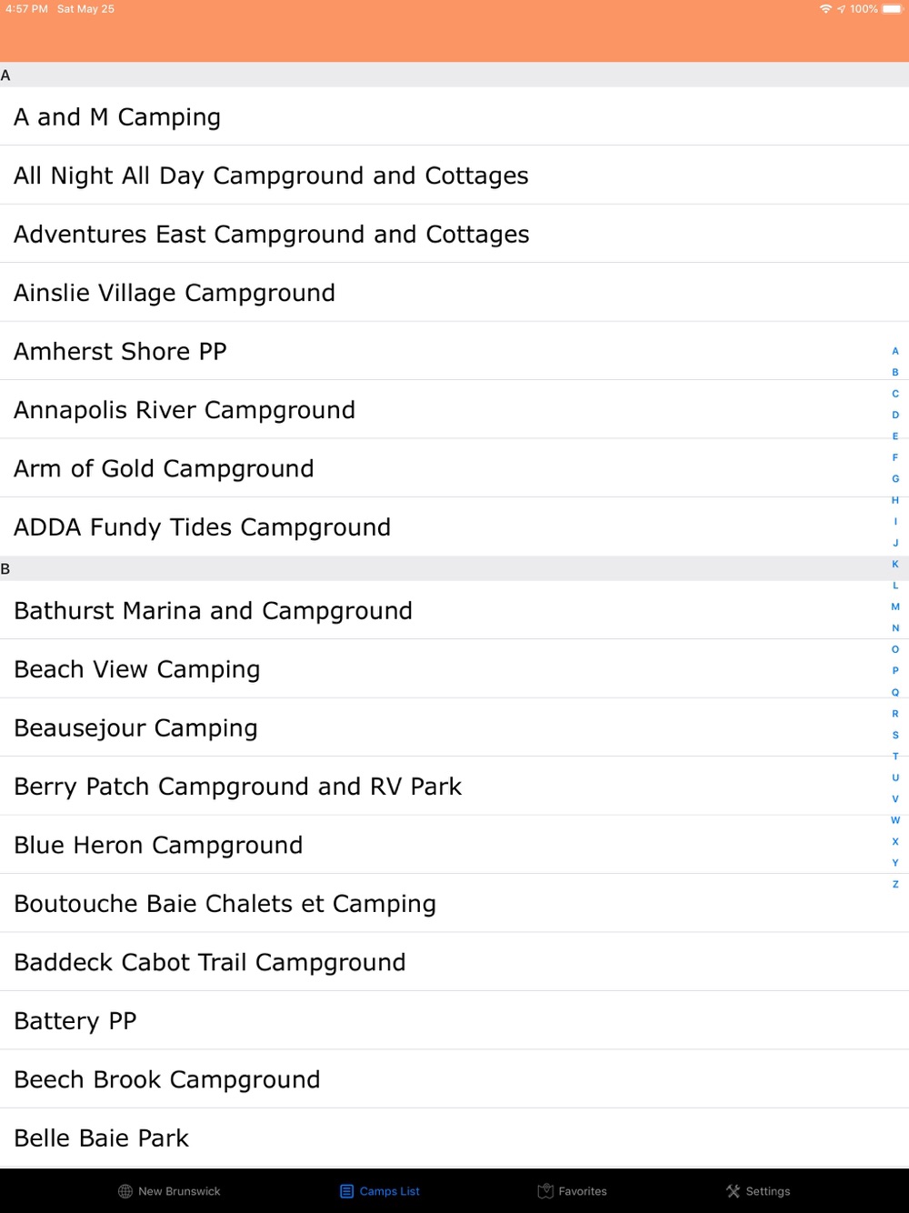Viewport: 909px width, 1213px height.
Task: Select A and M Camping
Action: click(117, 117)
